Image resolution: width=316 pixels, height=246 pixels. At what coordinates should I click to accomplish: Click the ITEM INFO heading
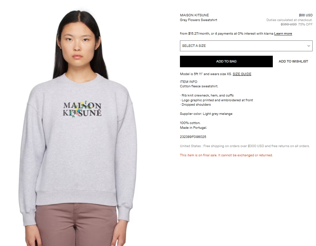coord(189,82)
